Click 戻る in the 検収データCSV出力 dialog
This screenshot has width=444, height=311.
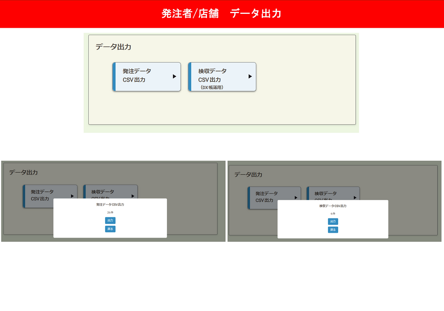(333, 230)
